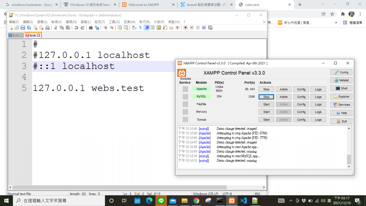Toggle the Monitoring eye icon in toolbar
366x206 pixels.
pos(177,28)
